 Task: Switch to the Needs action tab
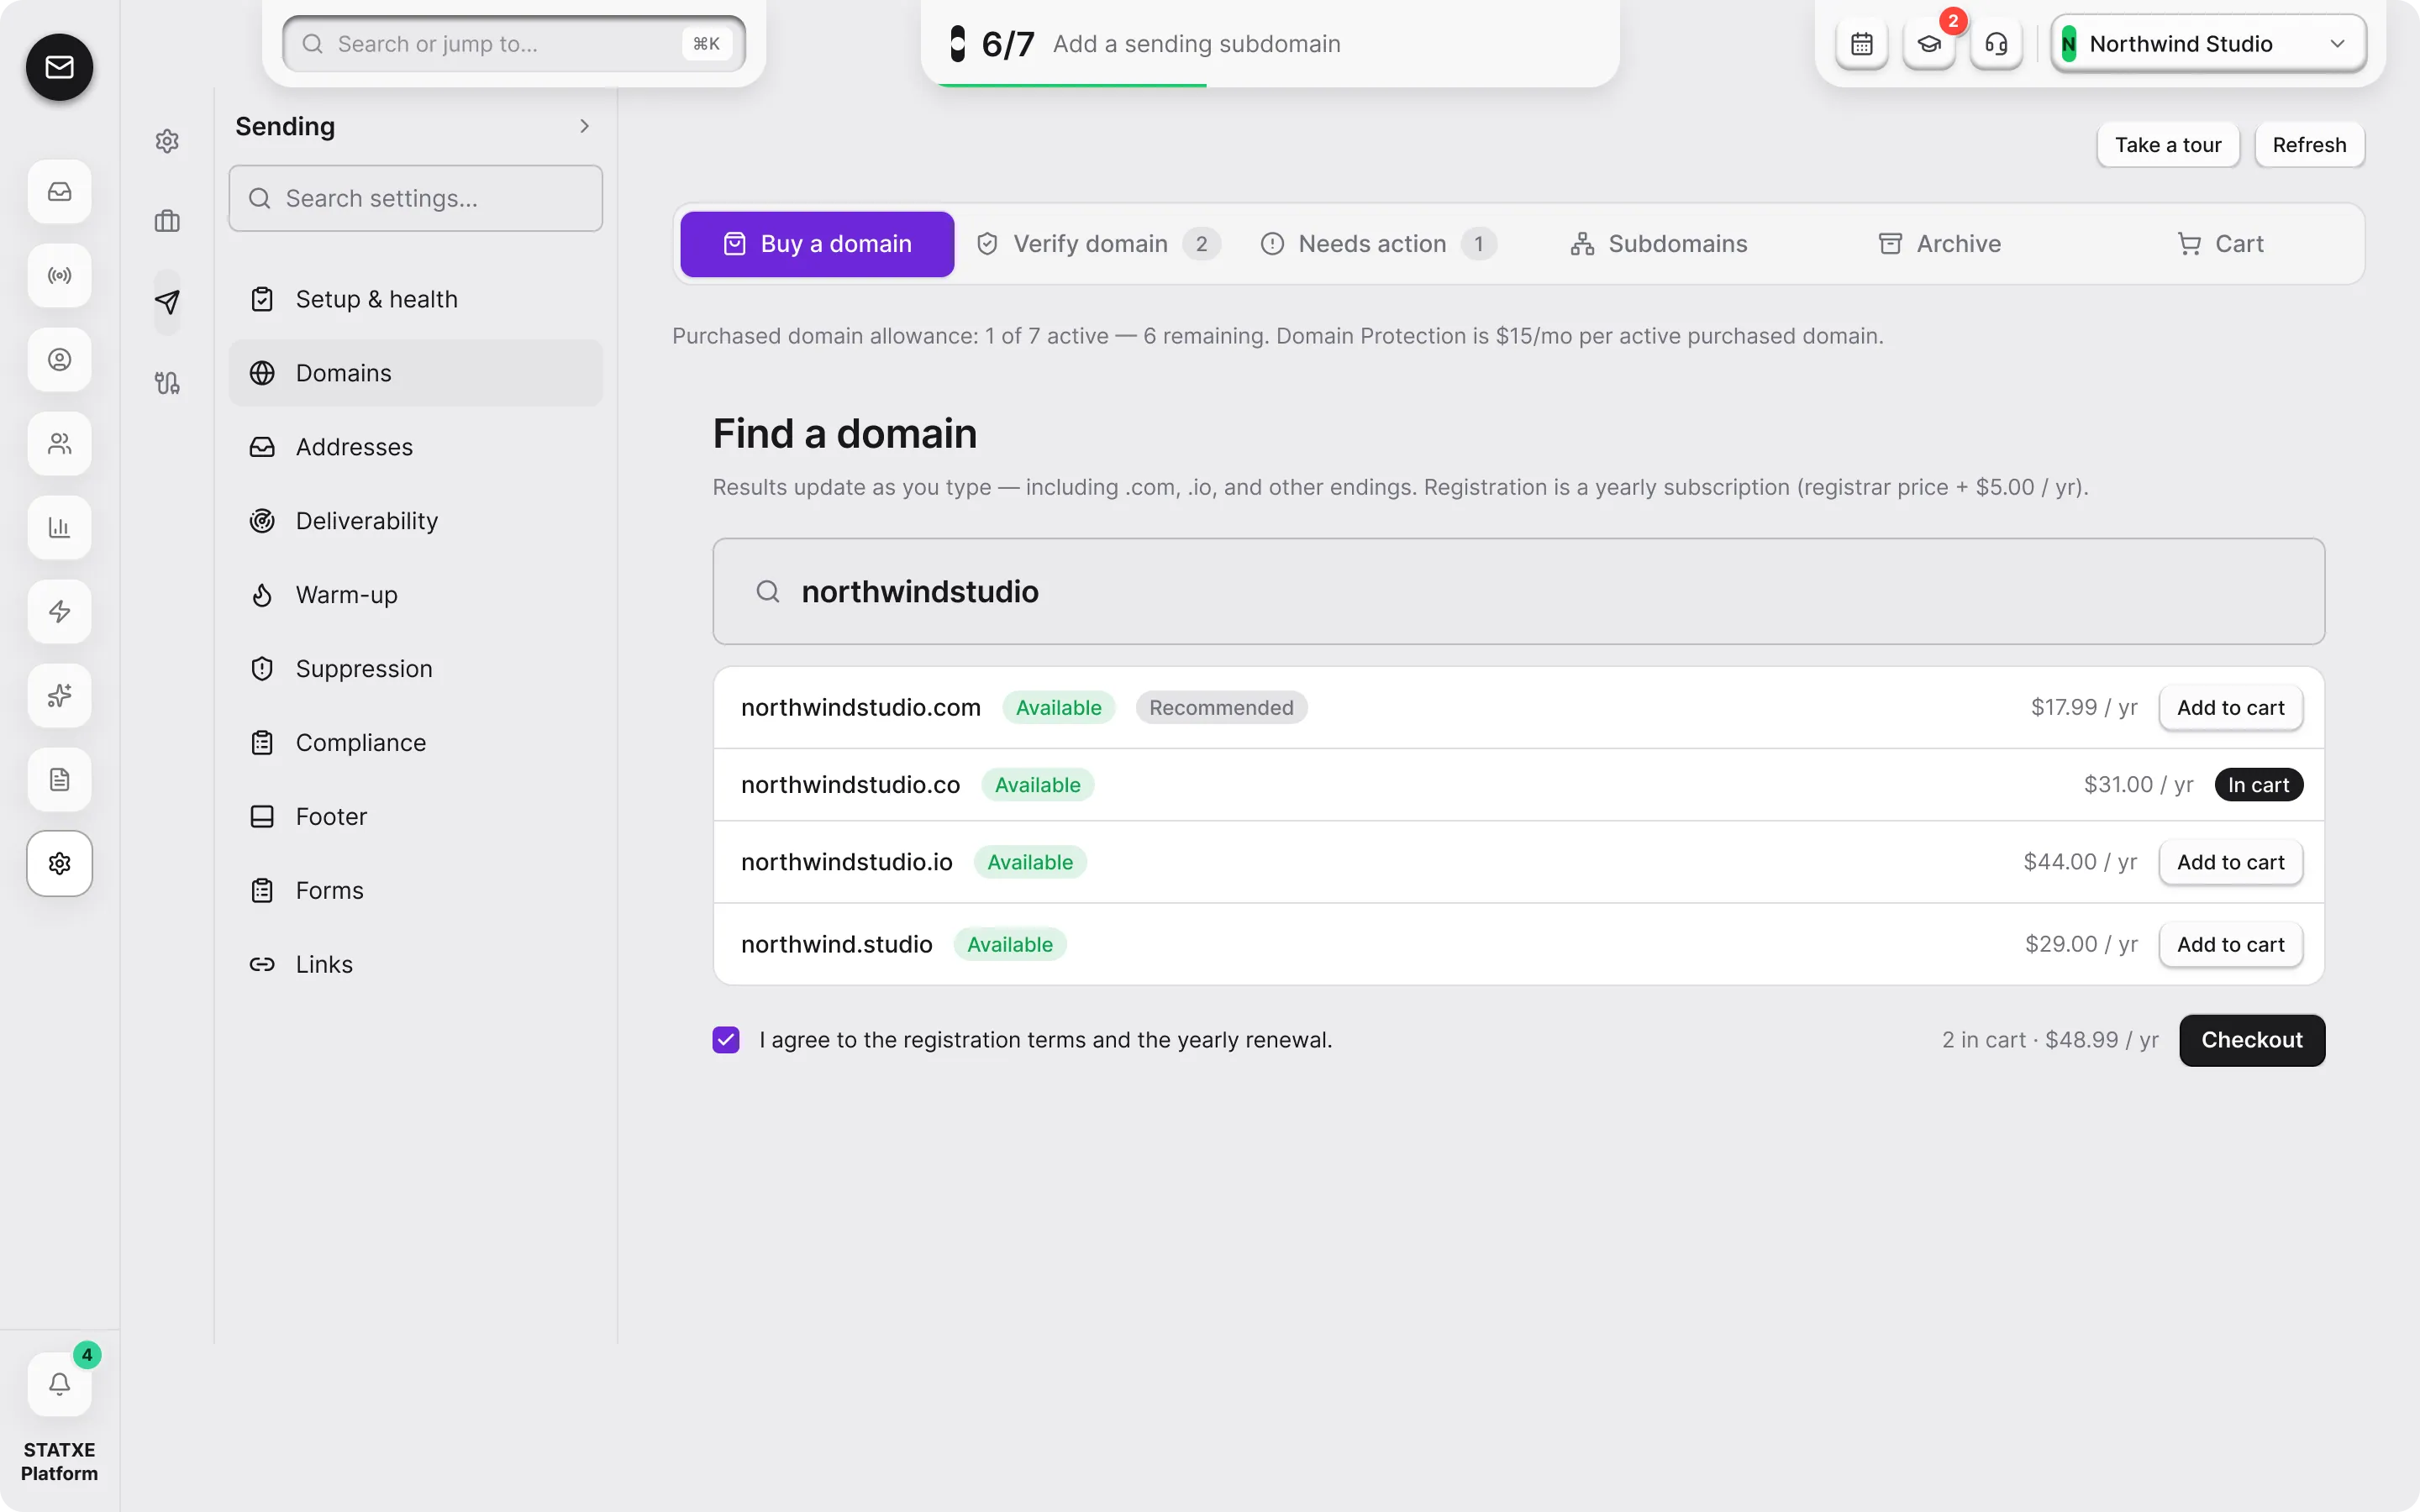pos(1379,244)
